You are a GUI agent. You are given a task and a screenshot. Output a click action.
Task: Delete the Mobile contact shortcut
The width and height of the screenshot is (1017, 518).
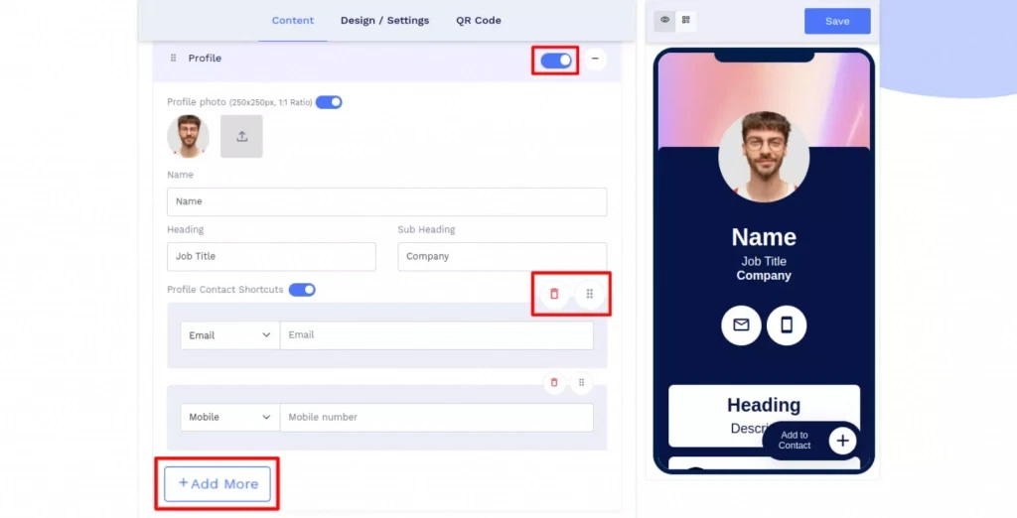554,382
